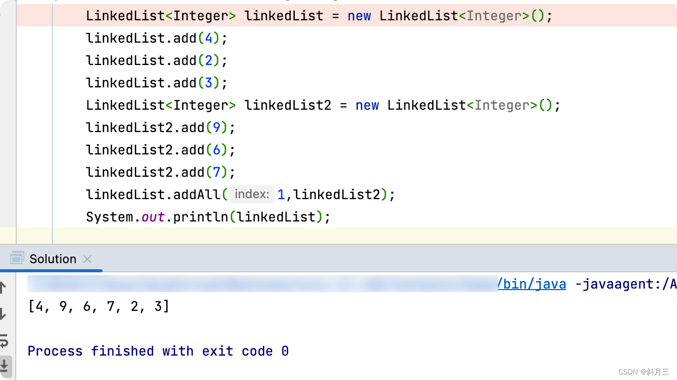Image resolution: width=677 pixels, height=380 pixels.
Task: Close the Solution run tab
Action: (87, 259)
